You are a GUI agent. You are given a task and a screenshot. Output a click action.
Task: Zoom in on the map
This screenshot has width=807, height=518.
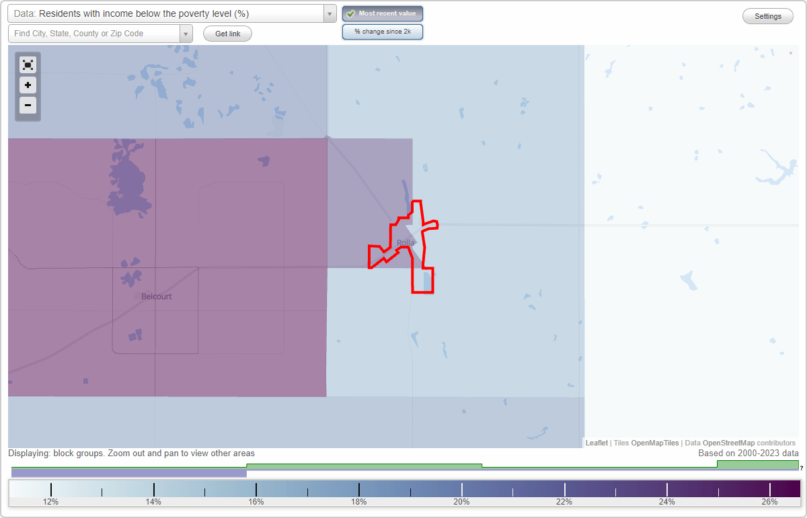[x=28, y=85]
